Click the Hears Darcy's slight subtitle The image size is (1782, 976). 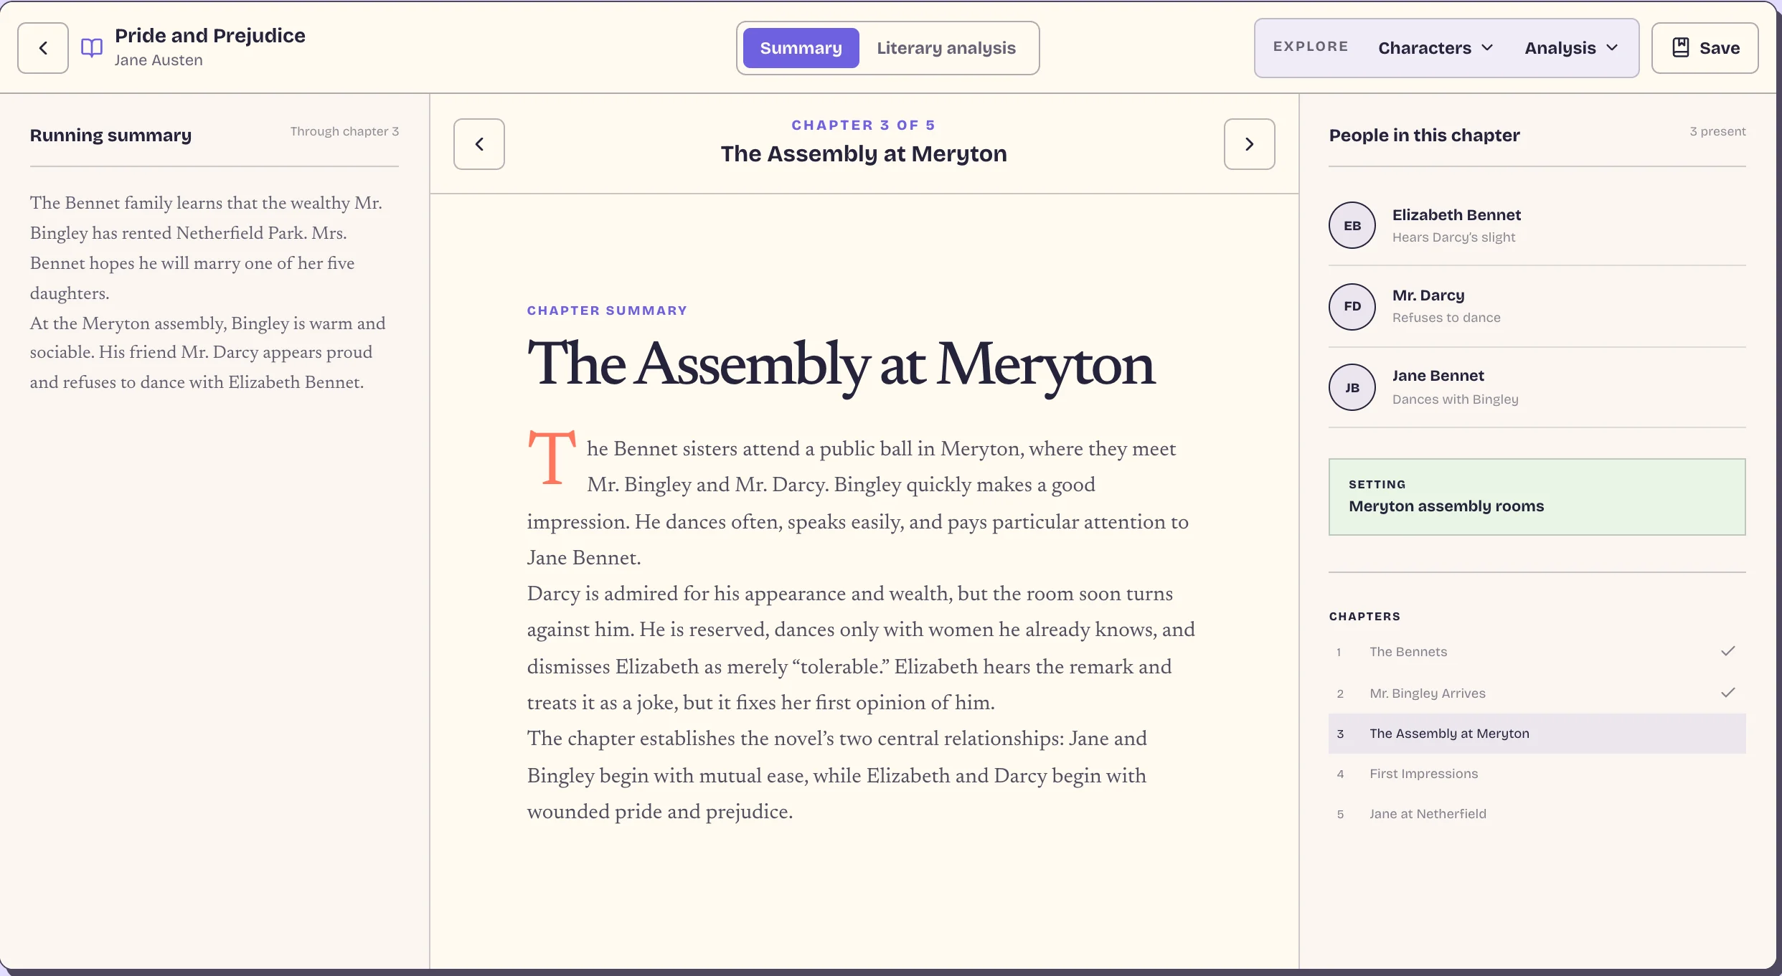1453,237
